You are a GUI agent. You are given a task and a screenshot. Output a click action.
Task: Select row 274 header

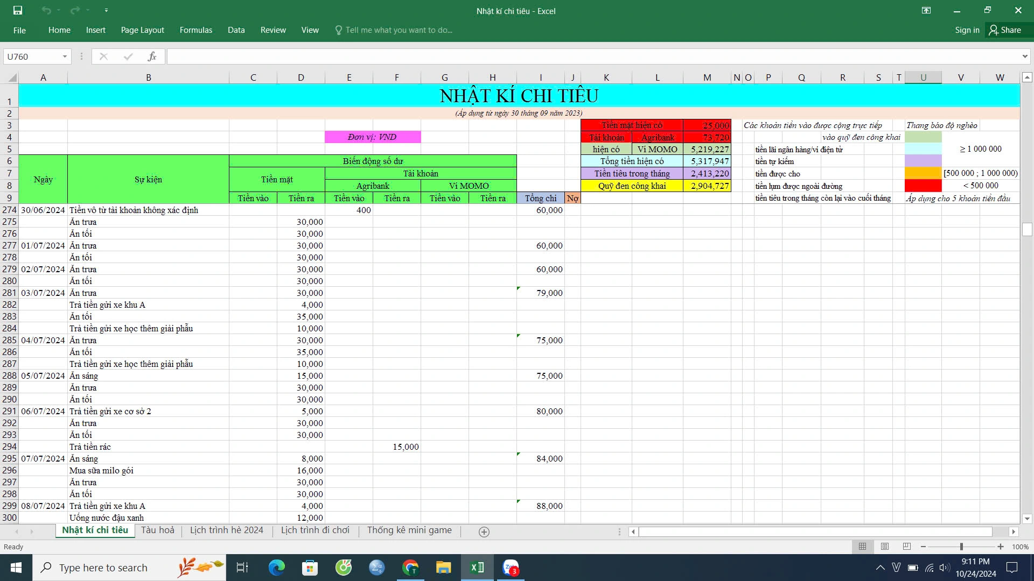point(10,210)
